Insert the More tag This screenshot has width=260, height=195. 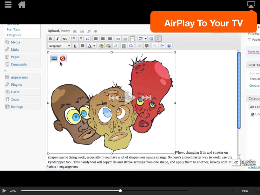coord(133,39)
